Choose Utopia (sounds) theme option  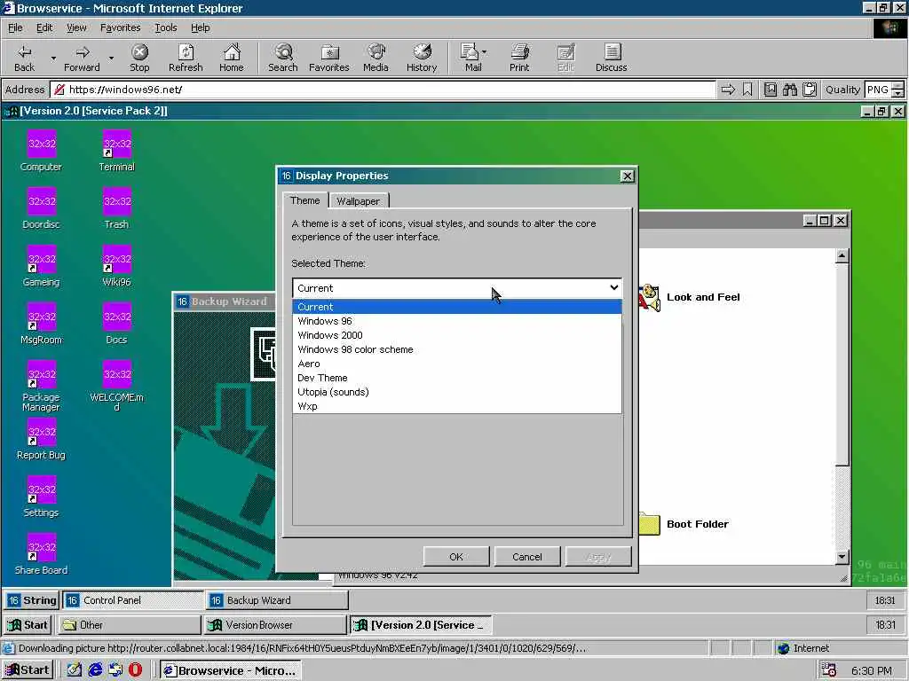pyautogui.click(x=457, y=392)
